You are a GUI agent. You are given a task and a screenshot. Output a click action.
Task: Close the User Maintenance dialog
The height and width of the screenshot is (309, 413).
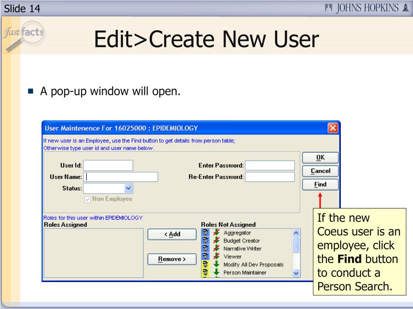click(x=333, y=128)
